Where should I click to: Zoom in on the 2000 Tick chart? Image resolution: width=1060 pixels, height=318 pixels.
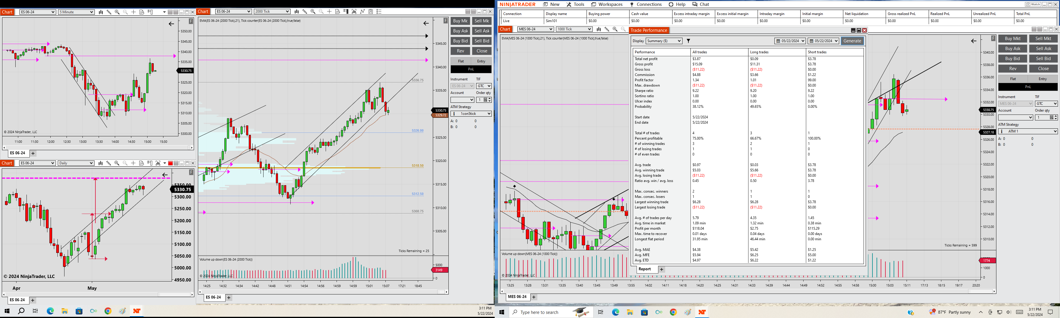pyautogui.click(x=313, y=11)
